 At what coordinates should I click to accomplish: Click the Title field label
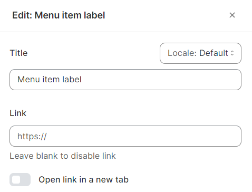(18, 53)
